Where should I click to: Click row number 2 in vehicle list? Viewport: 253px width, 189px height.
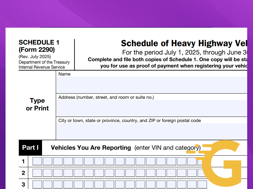24,173
